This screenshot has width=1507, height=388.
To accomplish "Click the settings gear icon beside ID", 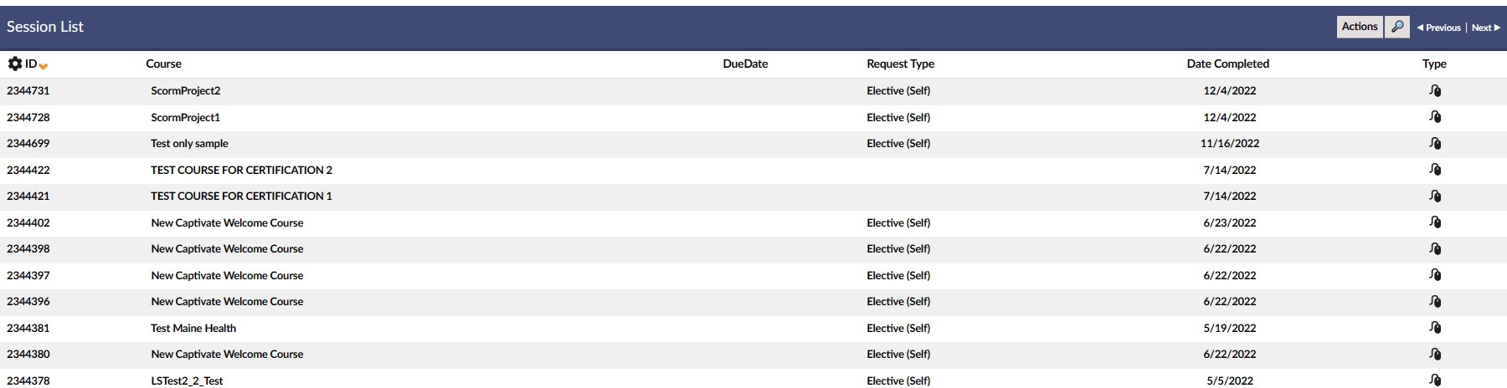I will [14, 64].
